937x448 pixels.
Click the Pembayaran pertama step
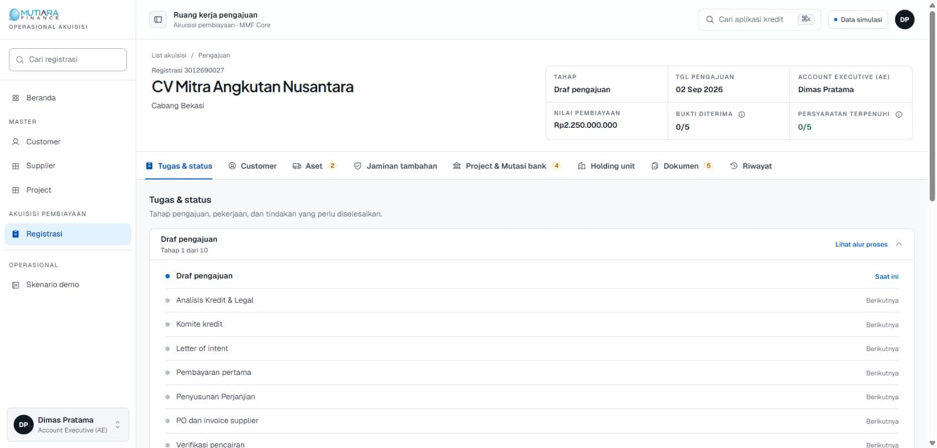[x=532, y=373]
